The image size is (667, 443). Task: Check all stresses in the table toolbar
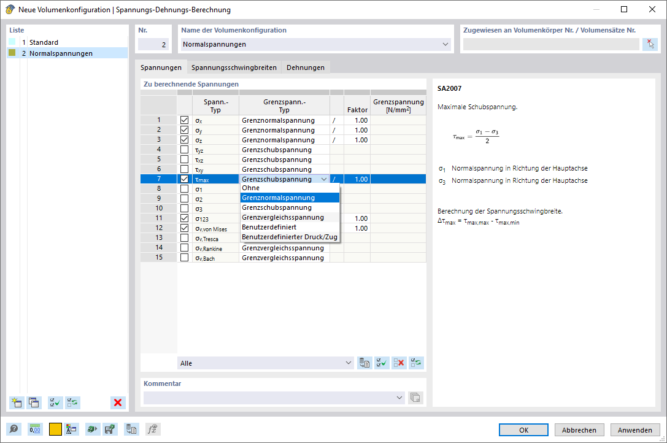coord(382,363)
